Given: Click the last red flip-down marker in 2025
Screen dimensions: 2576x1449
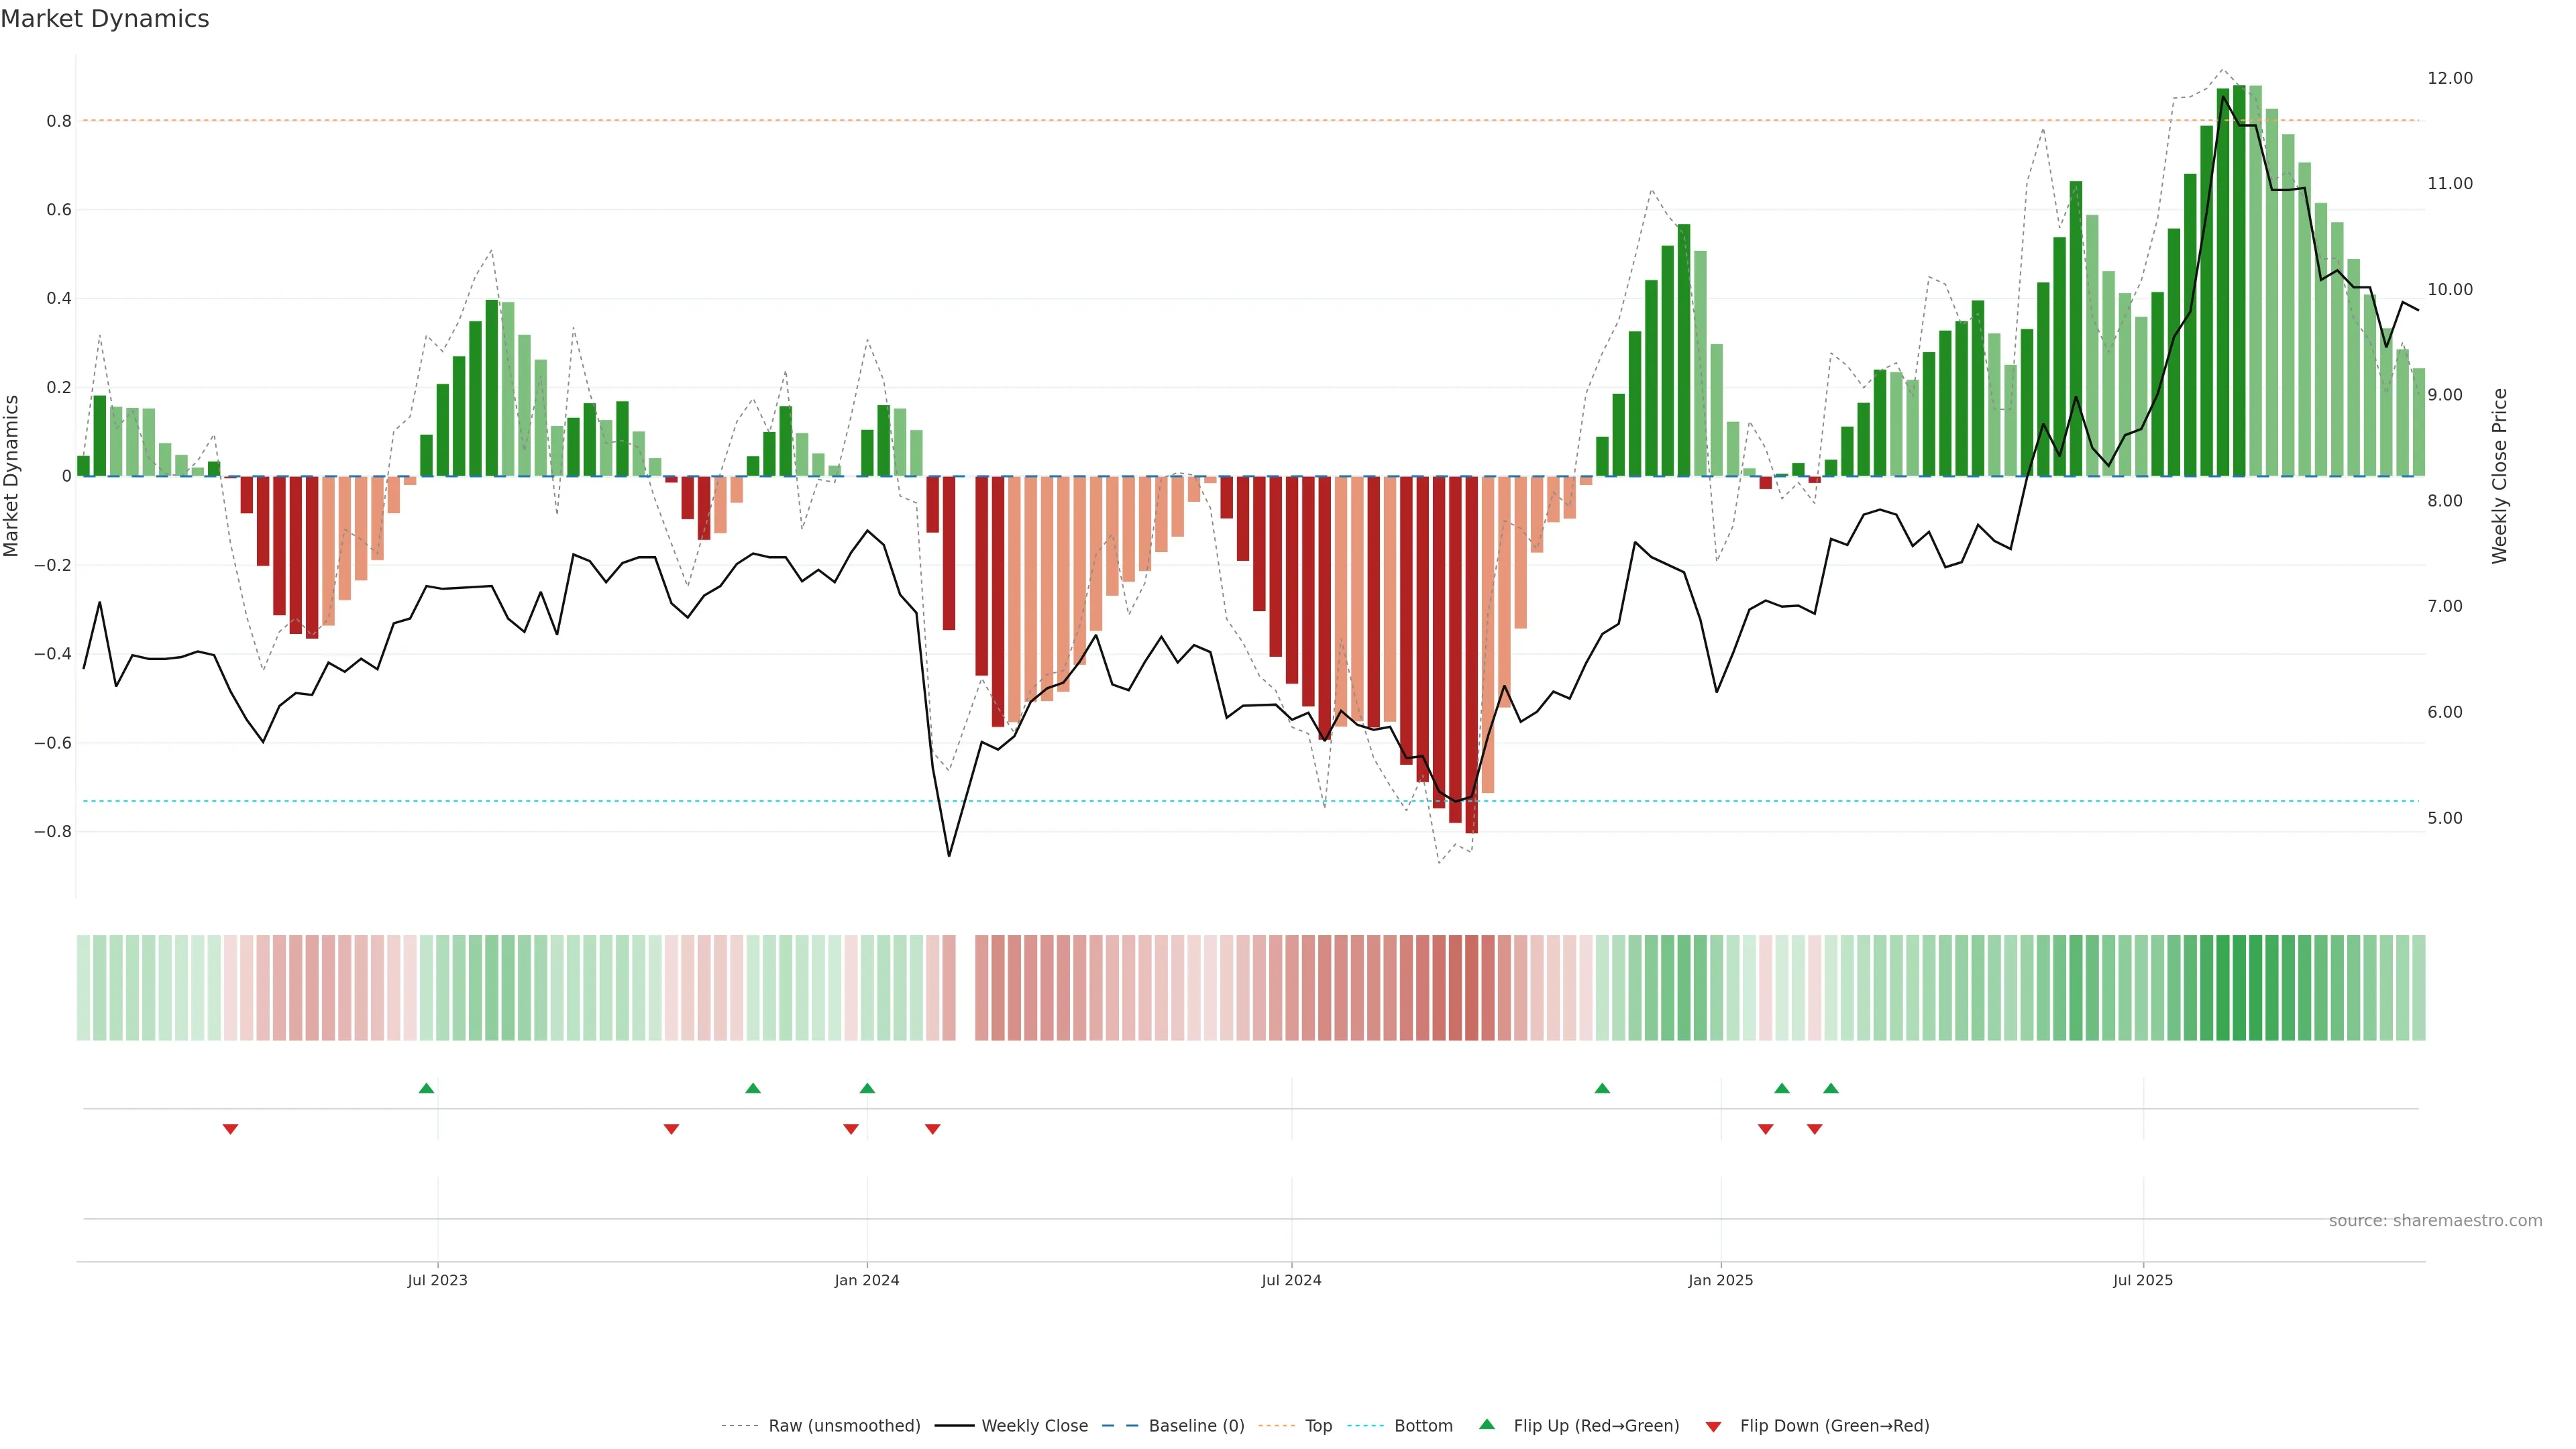Looking at the screenshot, I should click(1814, 1129).
